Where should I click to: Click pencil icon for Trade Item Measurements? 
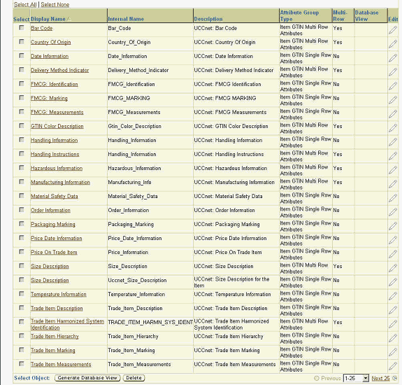[x=392, y=366]
